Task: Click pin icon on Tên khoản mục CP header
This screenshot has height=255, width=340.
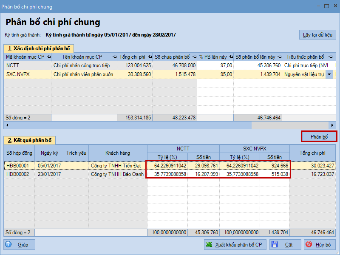Action: 114,57
